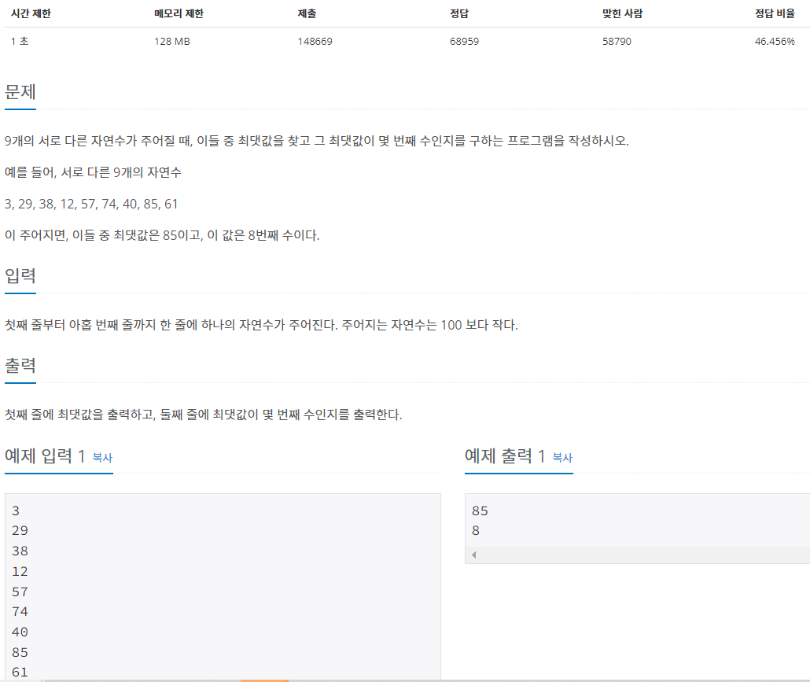Image resolution: width=810 pixels, height=682 pixels.
Task: Click the output description starting 첫째 줄에 최댓값을
Action: point(204,415)
